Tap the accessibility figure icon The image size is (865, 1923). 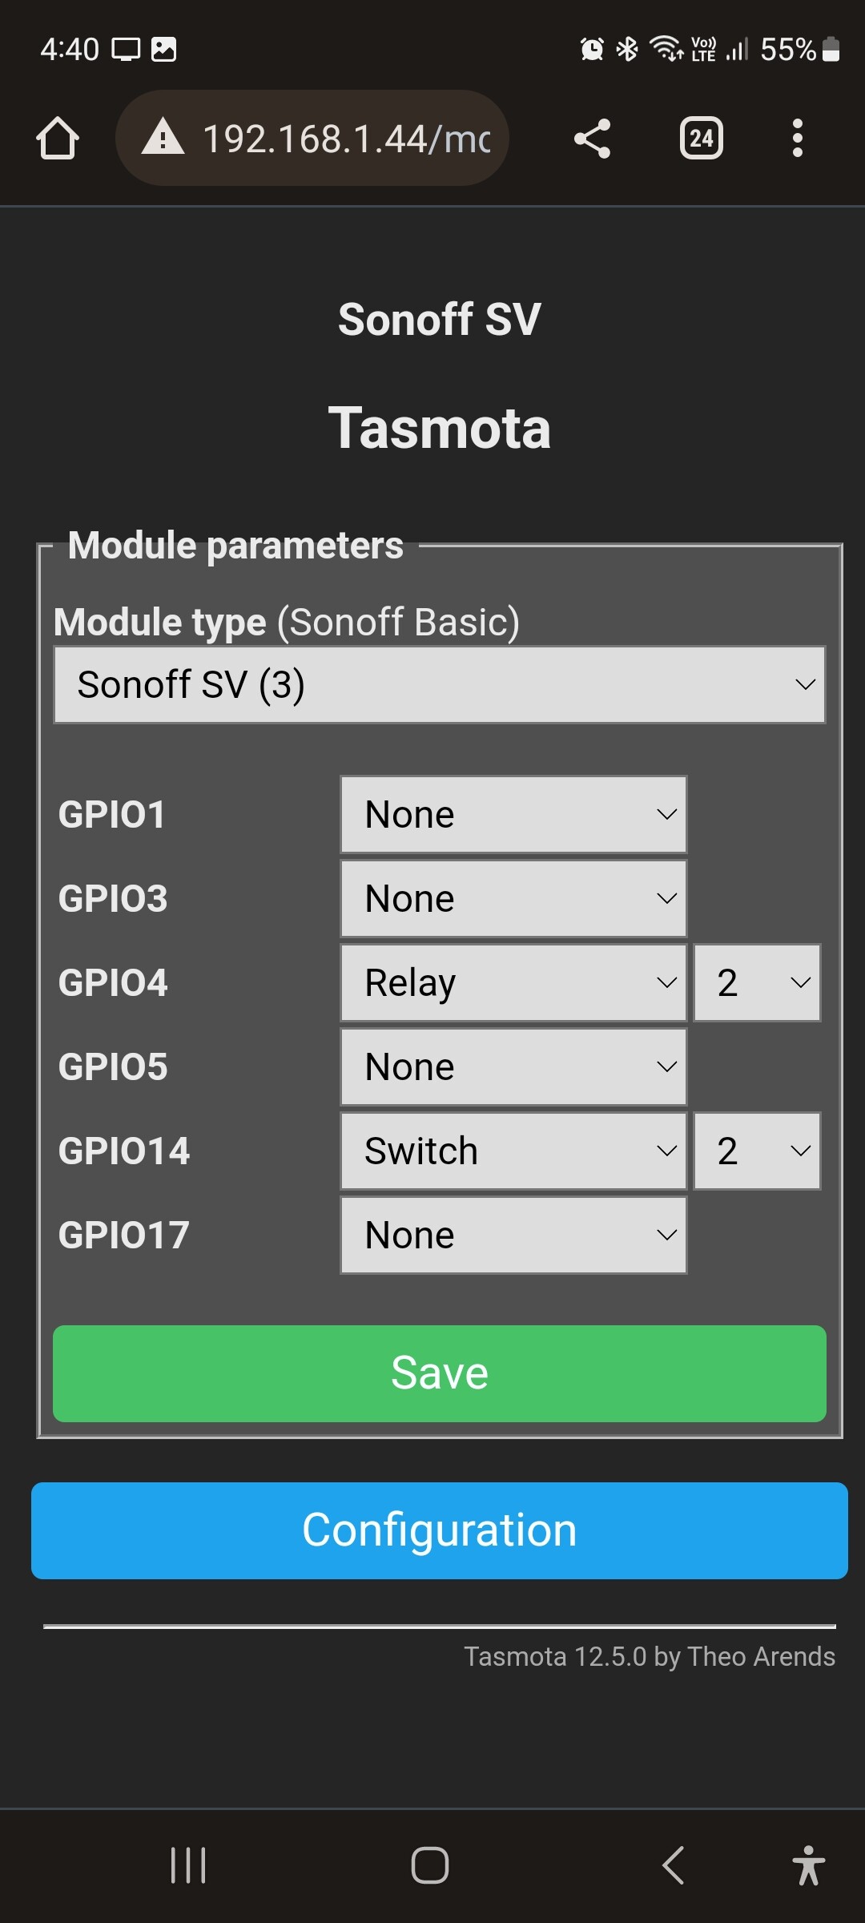pyautogui.click(x=808, y=1865)
